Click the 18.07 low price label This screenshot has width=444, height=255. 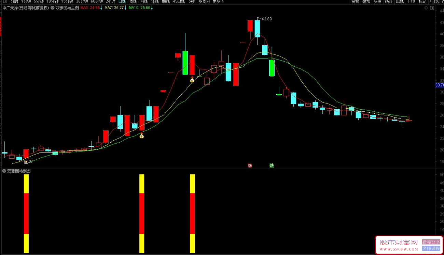(28, 161)
